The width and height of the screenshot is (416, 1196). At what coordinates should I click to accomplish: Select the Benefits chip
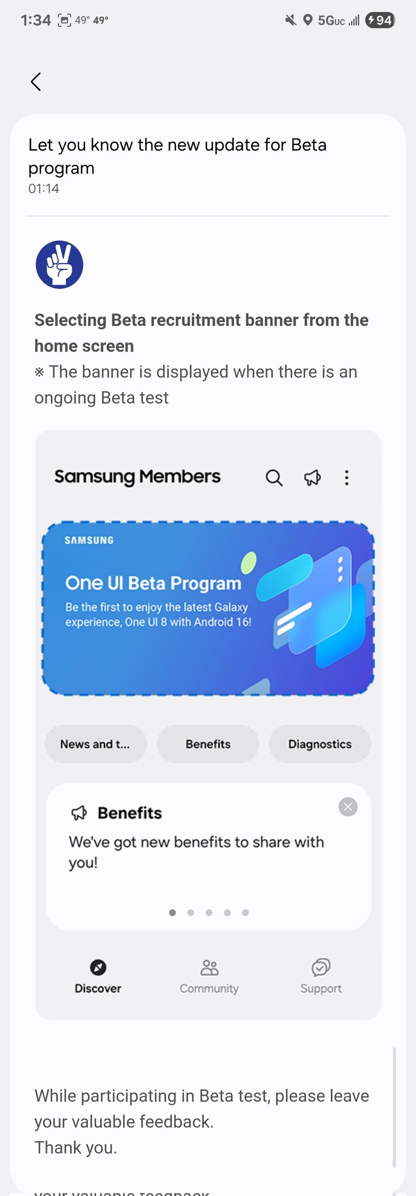click(x=208, y=744)
